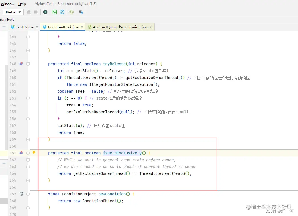Click setExclusiveOwnerThread(null) call on line 155
Image resolution: width=298 pixels, height=216 pixels.
(x=99, y=112)
